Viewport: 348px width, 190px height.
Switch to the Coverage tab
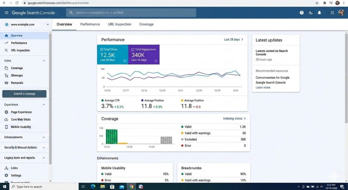(146, 24)
